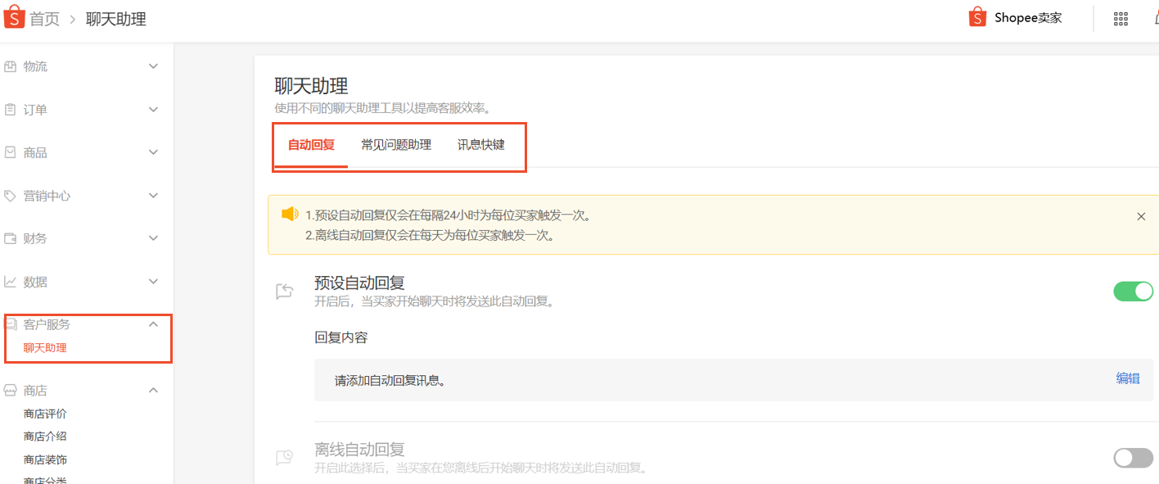Open 商店介绍 in the sidebar
This screenshot has height=484, width=1159.
click(45, 437)
